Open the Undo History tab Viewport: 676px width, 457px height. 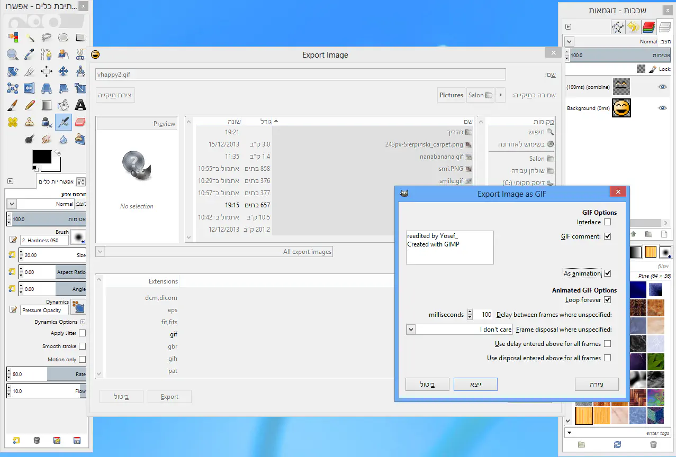click(633, 26)
